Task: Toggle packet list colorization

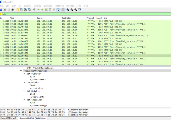Action: [63, 10]
